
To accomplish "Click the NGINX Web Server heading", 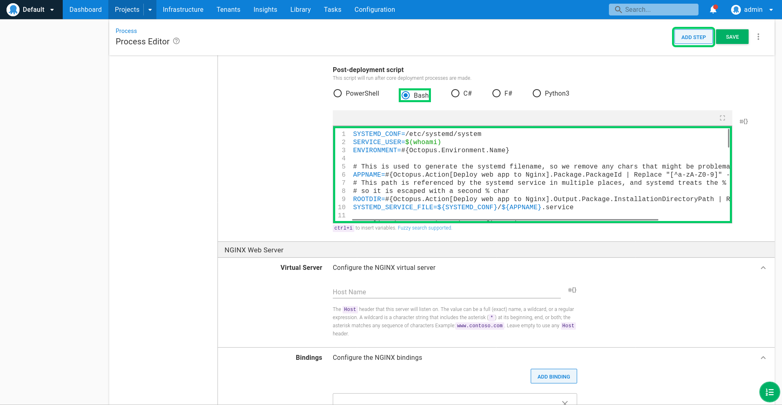I will point(254,250).
